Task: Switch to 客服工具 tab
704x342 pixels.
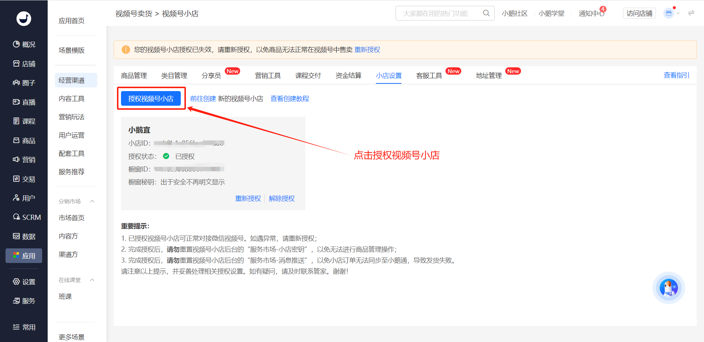Action: coord(429,75)
